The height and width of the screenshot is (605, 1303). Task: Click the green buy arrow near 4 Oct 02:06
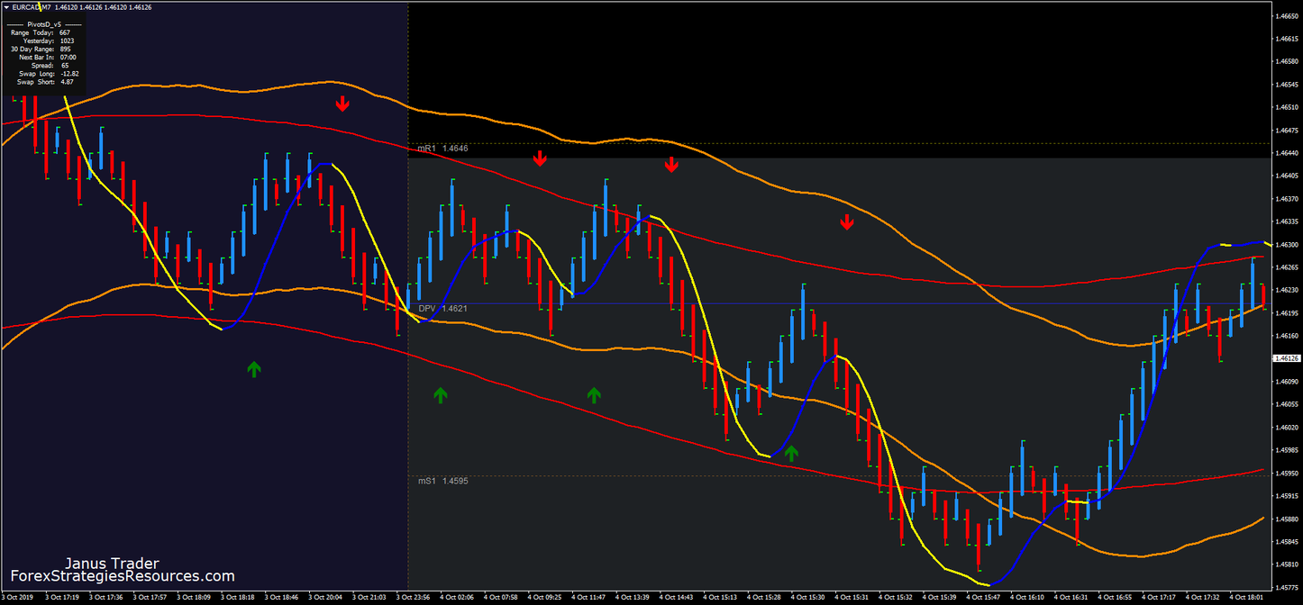coord(440,394)
